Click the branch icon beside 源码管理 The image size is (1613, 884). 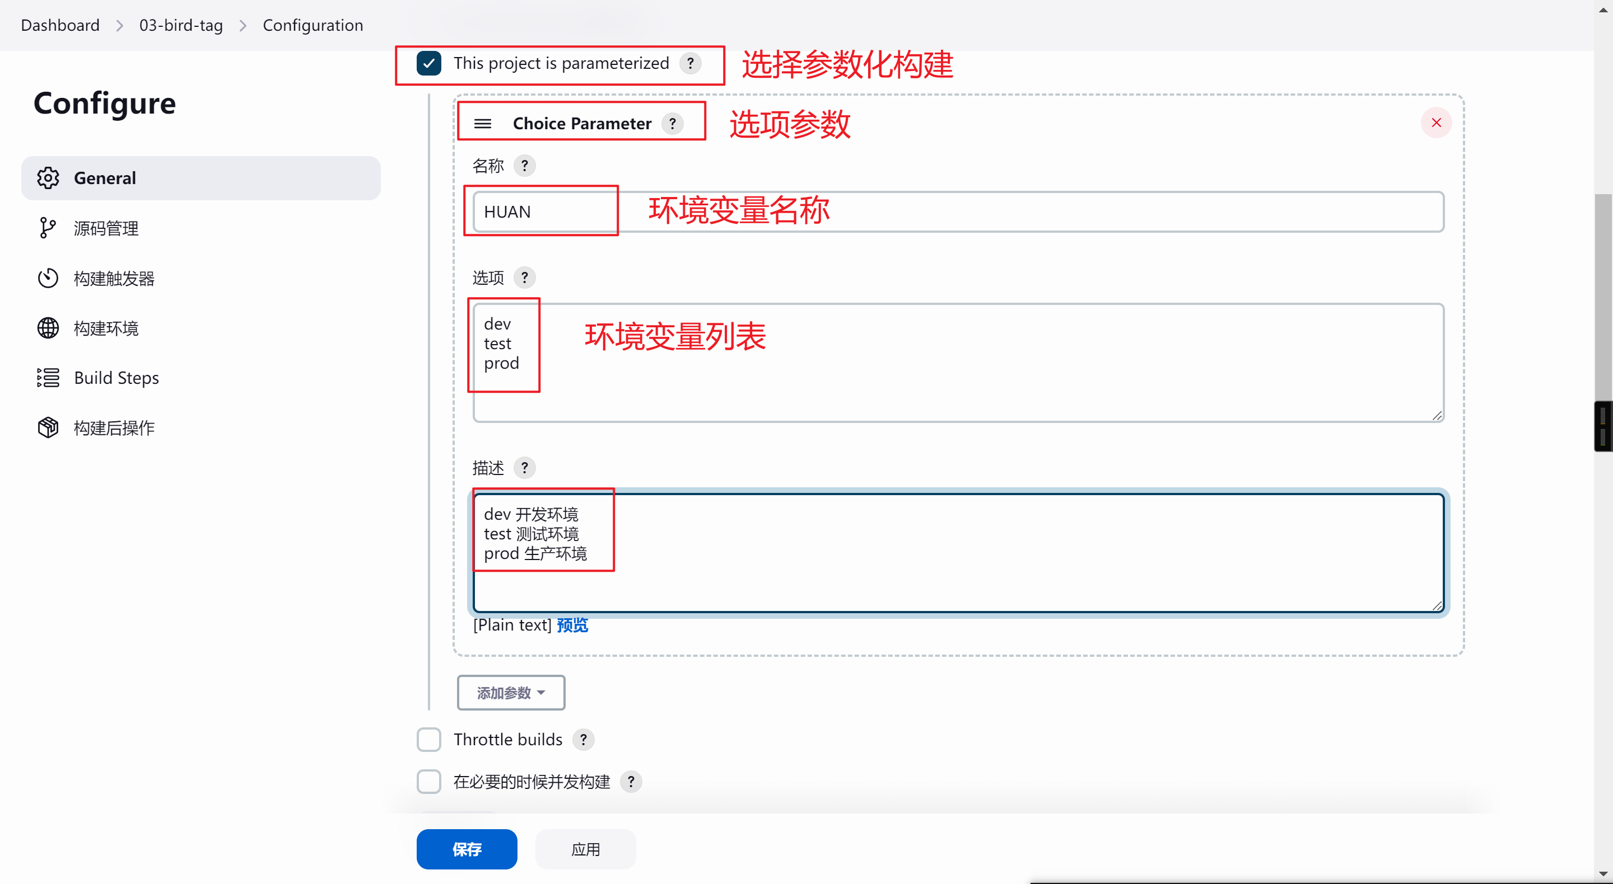[x=48, y=228]
